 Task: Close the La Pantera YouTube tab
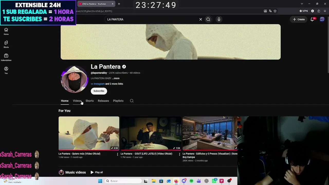point(112,4)
